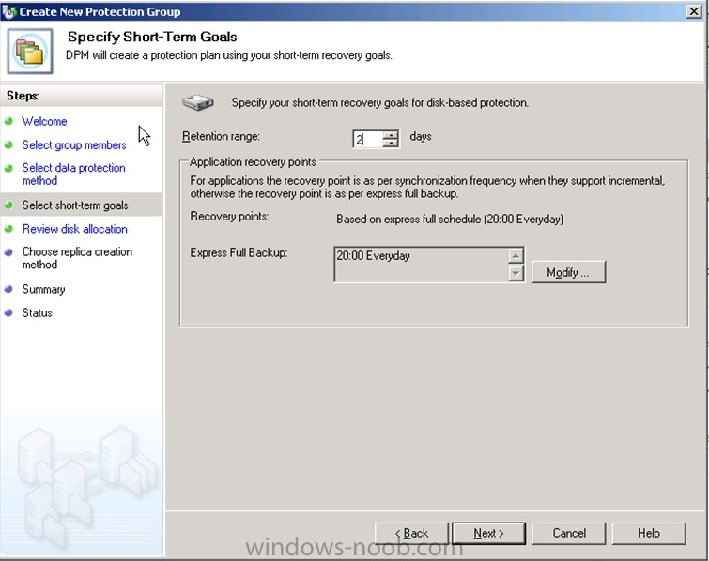Click the title bar DPM icon
Viewport: 709px width, 561px height.
click(9, 12)
